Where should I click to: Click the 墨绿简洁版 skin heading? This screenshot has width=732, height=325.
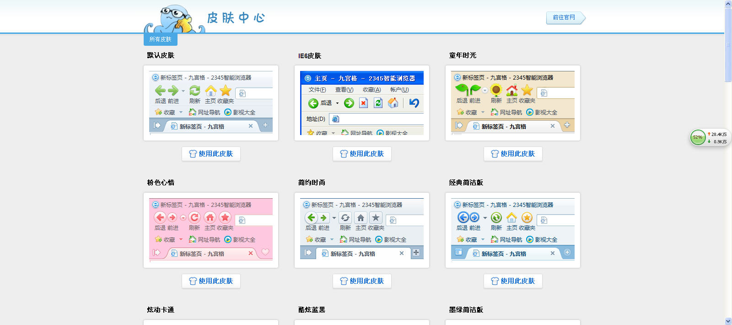(x=466, y=310)
